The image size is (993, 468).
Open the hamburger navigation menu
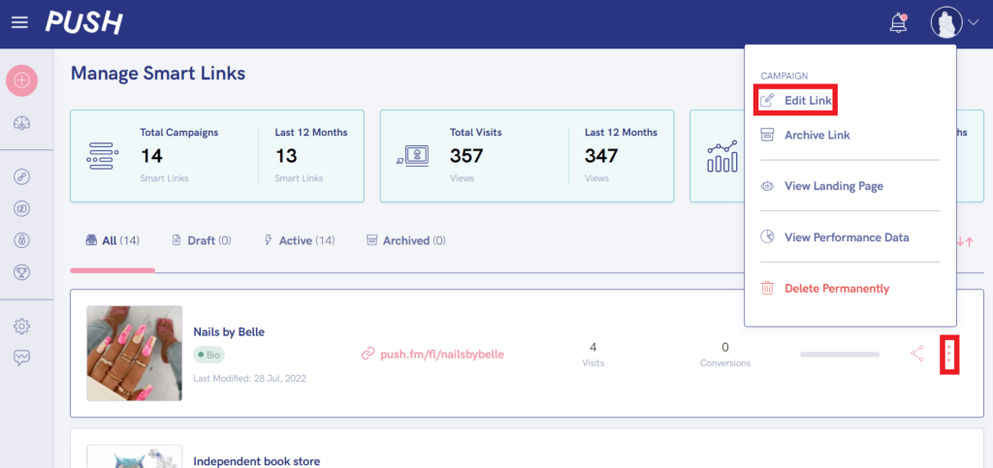coord(19,22)
